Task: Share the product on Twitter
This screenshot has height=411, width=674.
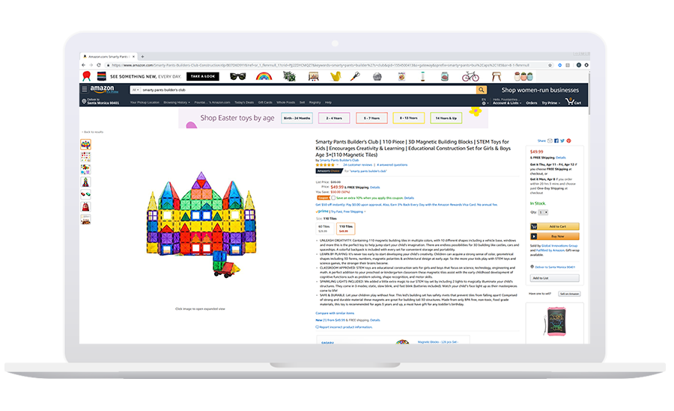Action: [x=562, y=140]
